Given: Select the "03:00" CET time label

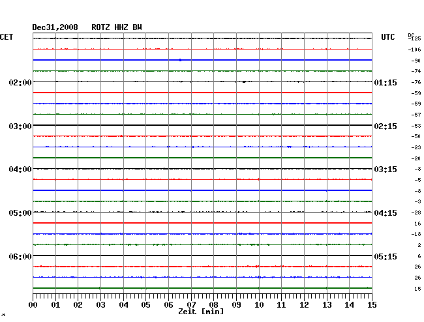Looking at the screenshot, I should [20, 126].
